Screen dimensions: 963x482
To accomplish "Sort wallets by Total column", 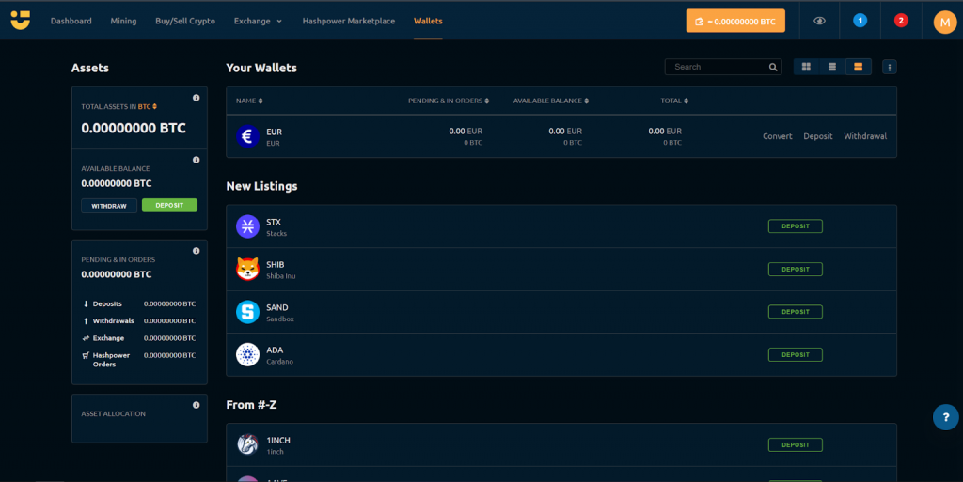I will [x=674, y=101].
